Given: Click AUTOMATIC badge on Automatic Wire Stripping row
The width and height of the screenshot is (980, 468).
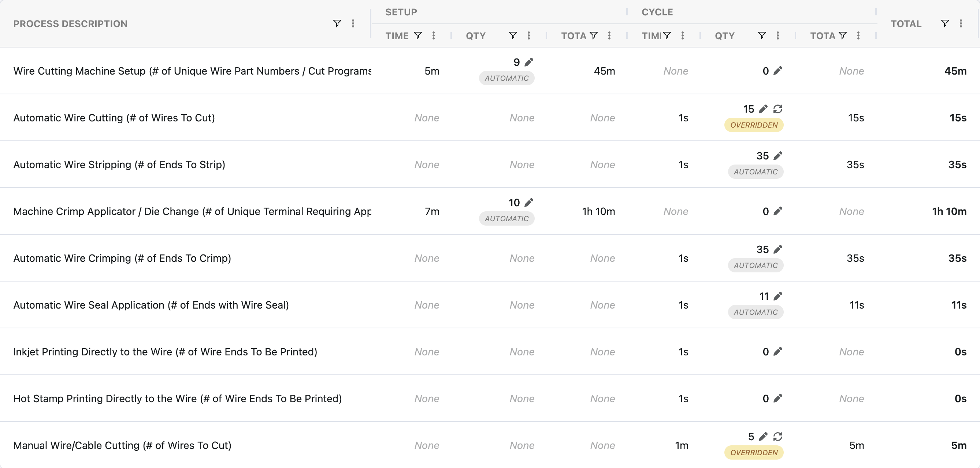Looking at the screenshot, I should [x=756, y=172].
